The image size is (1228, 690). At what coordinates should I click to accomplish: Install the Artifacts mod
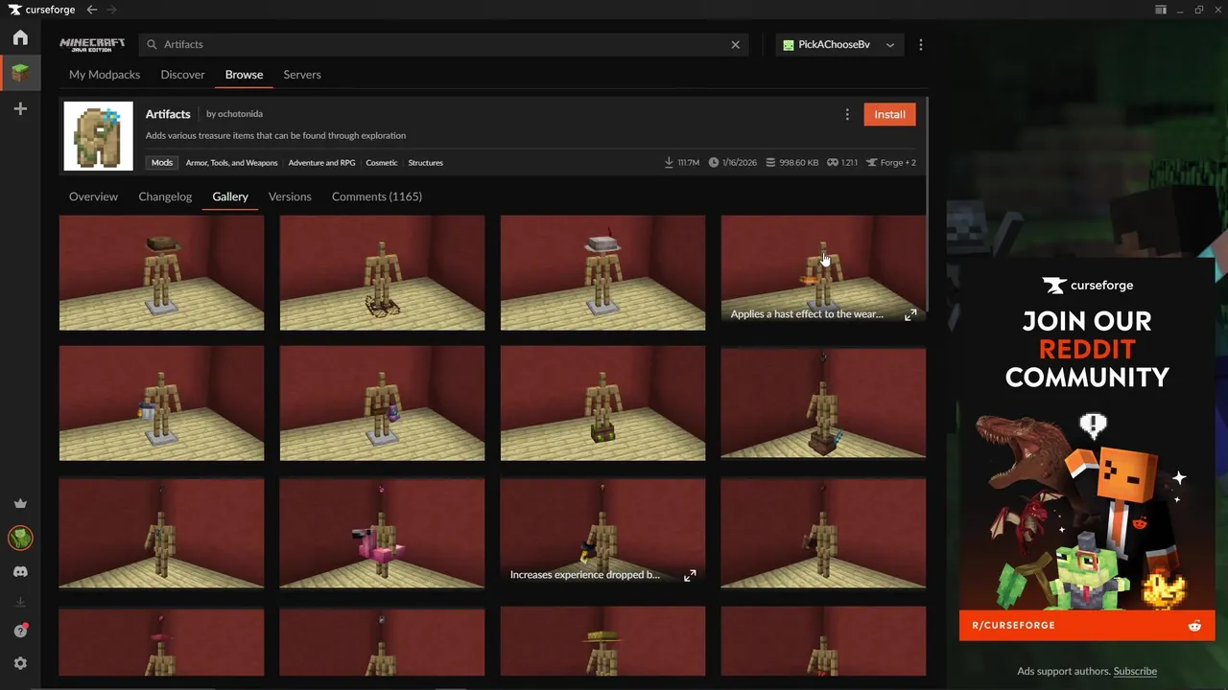pyautogui.click(x=889, y=115)
